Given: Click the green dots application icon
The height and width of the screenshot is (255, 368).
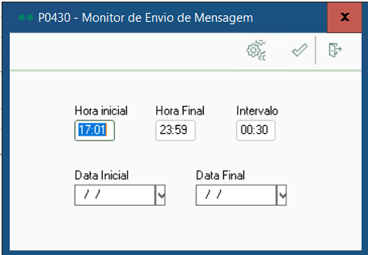Looking at the screenshot, I should tap(26, 17).
